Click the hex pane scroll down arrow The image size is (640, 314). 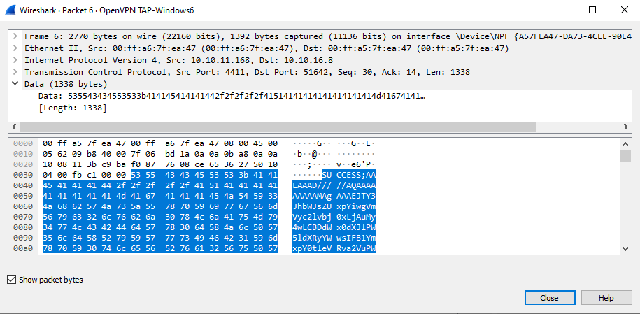[x=625, y=248]
